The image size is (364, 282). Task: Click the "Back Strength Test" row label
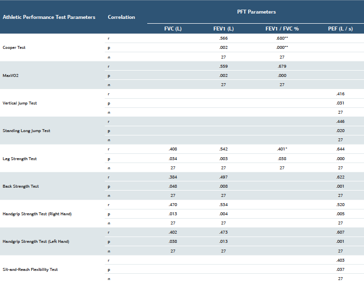[21, 186]
